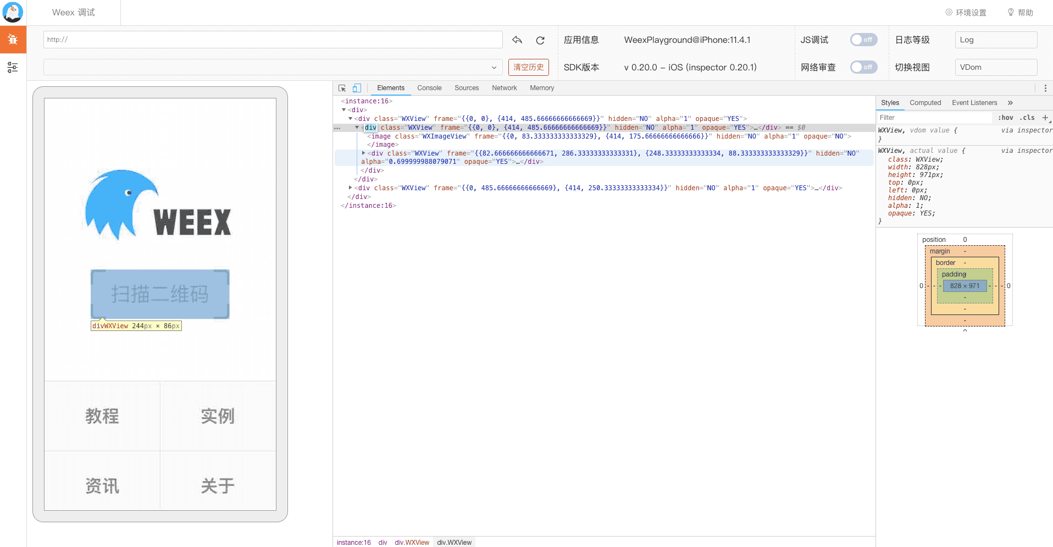
Task: Click the margin label in box model
Action: 940,251
